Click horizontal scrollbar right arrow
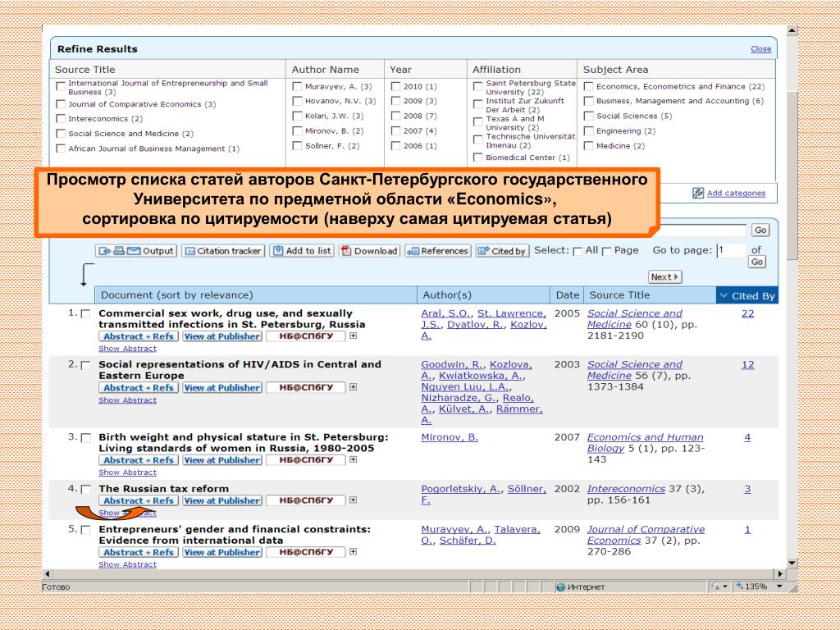This screenshot has height=630, width=840. pos(780,573)
